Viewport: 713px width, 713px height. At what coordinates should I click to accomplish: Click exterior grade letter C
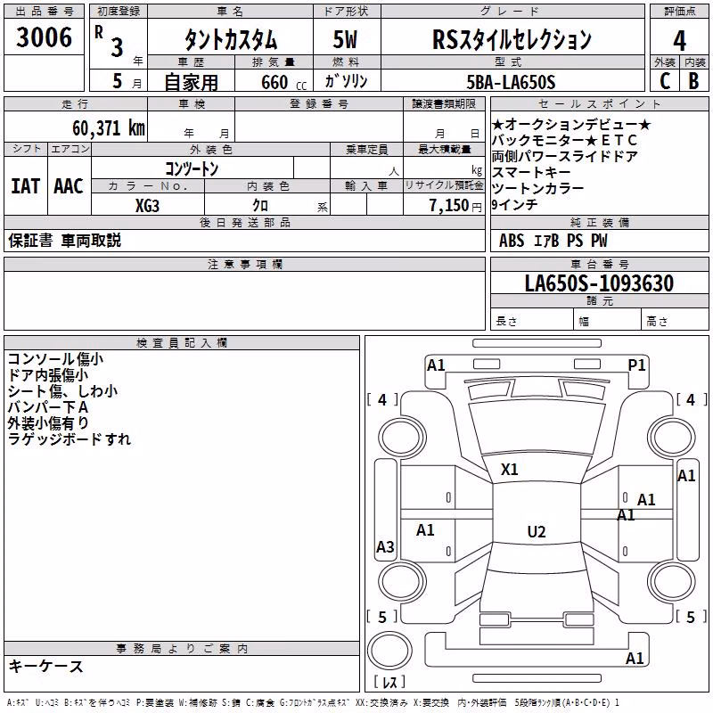click(x=665, y=81)
